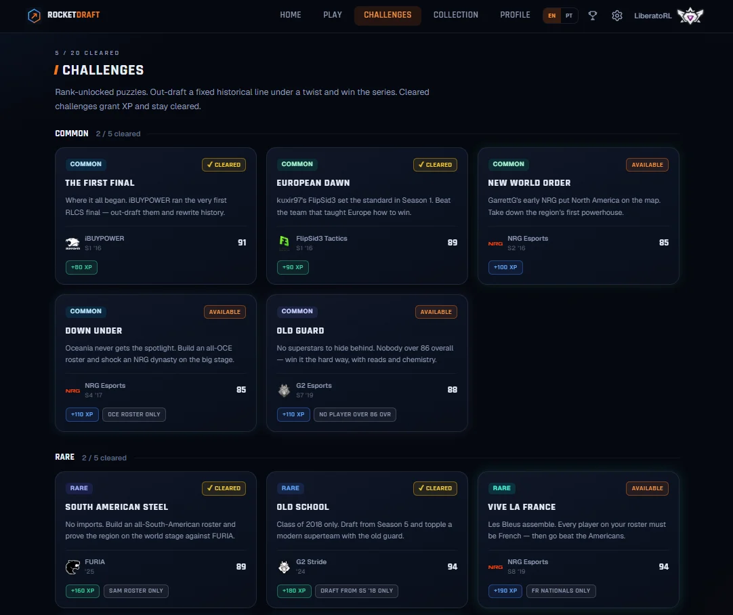Click the NRG logo on Down Under card

[x=72, y=391]
